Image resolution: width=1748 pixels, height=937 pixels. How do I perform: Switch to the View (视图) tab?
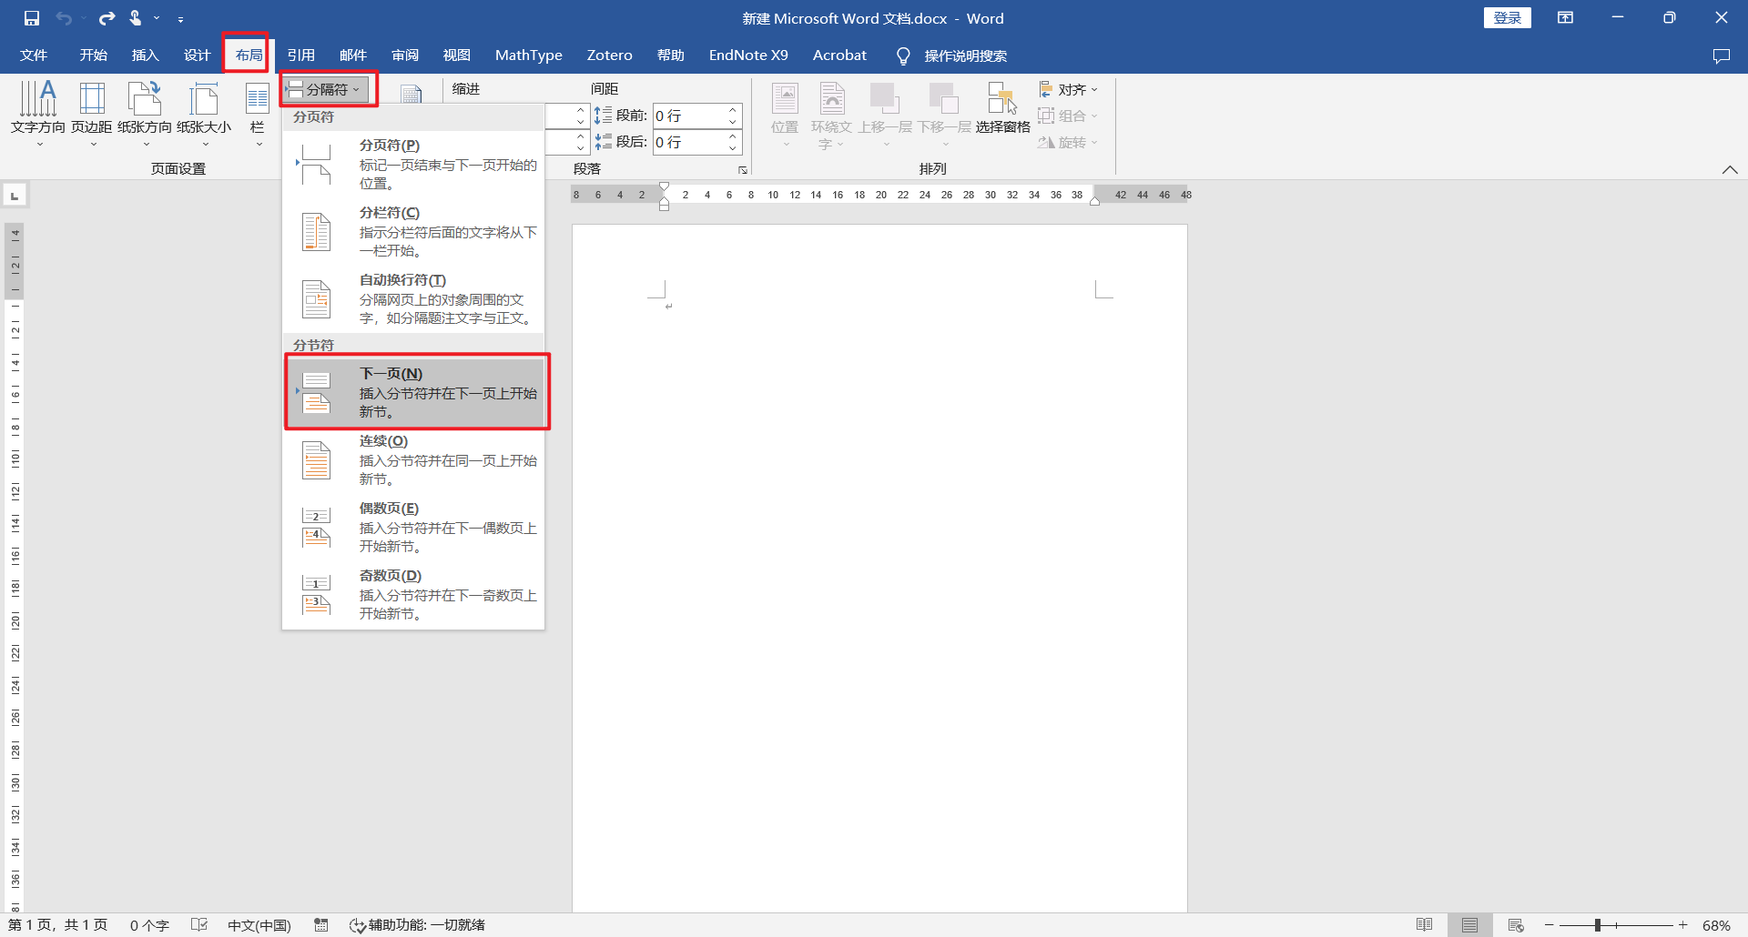coord(457,55)
